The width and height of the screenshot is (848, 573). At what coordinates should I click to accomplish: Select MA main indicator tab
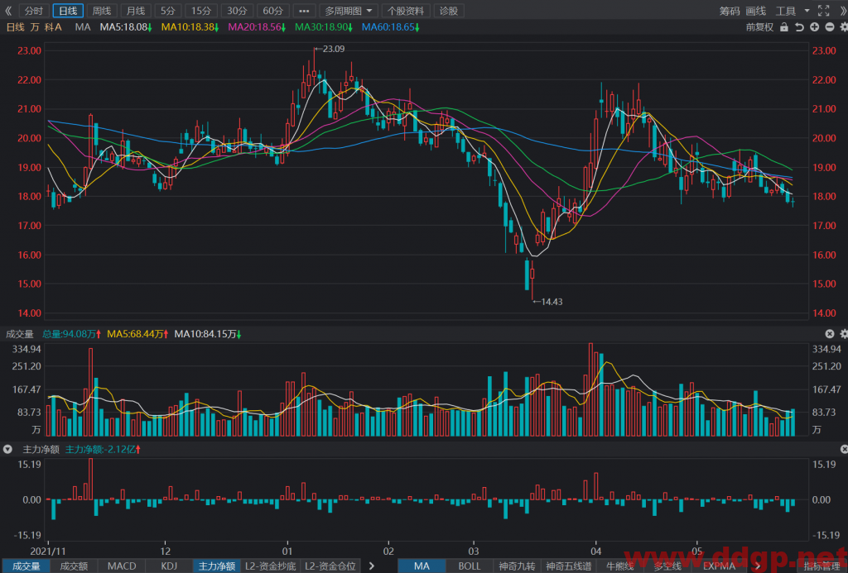click(422, 566)
